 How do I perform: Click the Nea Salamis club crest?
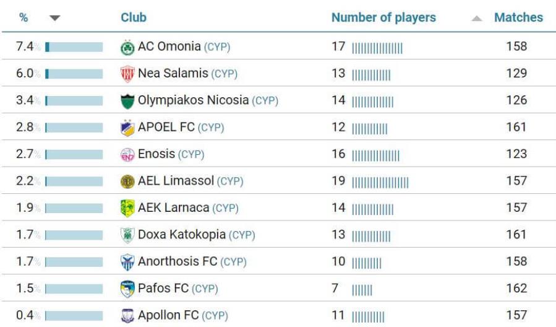coord(127,74)
